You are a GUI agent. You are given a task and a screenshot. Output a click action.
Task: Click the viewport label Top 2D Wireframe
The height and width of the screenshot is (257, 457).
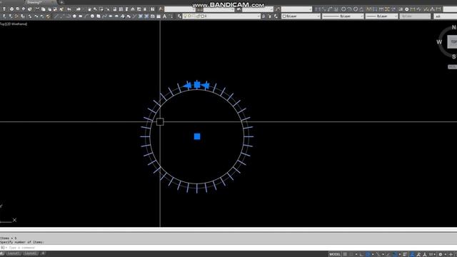[14, 24]
